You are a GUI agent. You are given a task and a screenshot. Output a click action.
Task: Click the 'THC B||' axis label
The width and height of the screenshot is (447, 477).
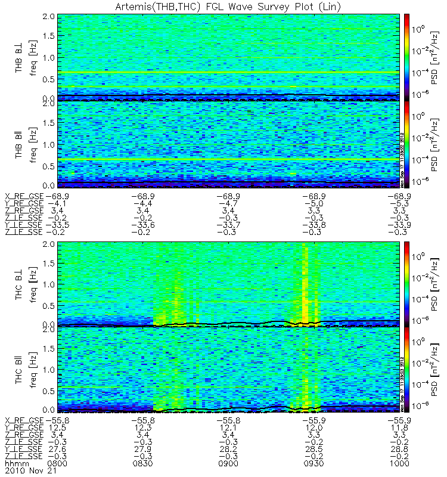point(19,370)
